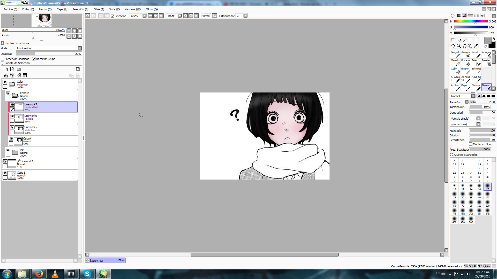Create new linework layer
497x279 pixels.
click(12, 69)
